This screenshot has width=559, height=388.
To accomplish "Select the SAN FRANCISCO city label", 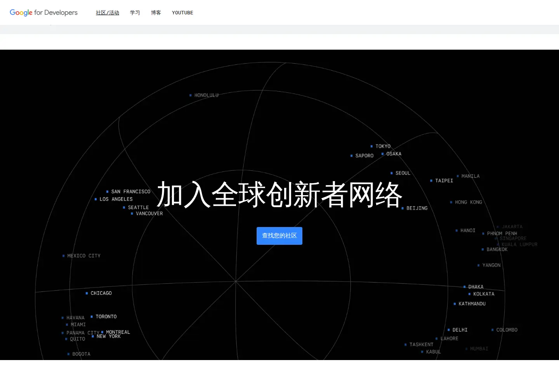I will (131, 192).
